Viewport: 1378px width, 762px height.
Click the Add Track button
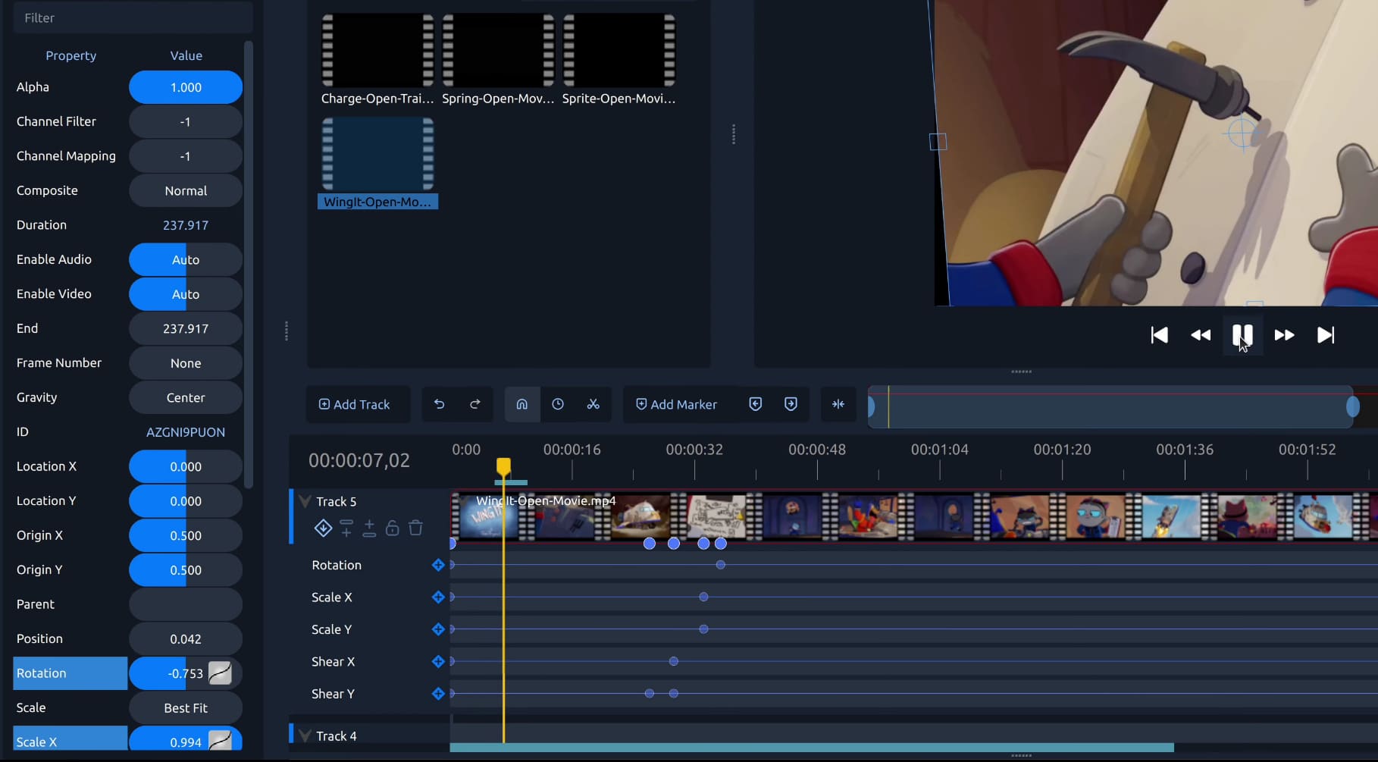(357, 404)
